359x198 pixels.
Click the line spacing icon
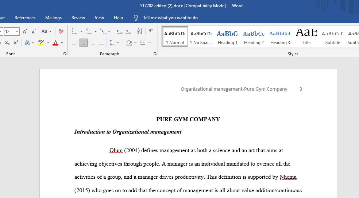pyautogui.click(x=112, y=43)
